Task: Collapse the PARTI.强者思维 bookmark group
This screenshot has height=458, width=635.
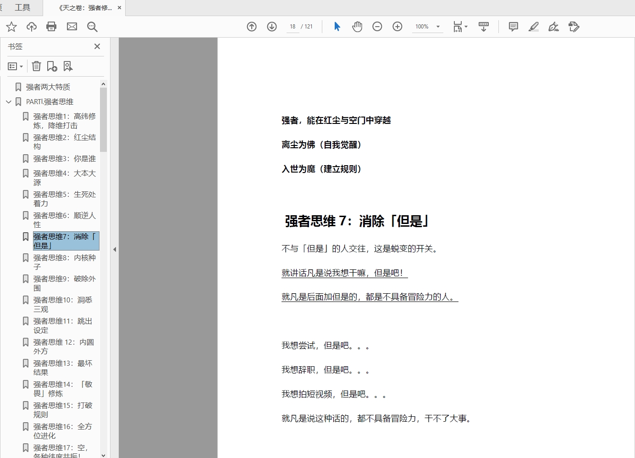Action: [8, 102]
